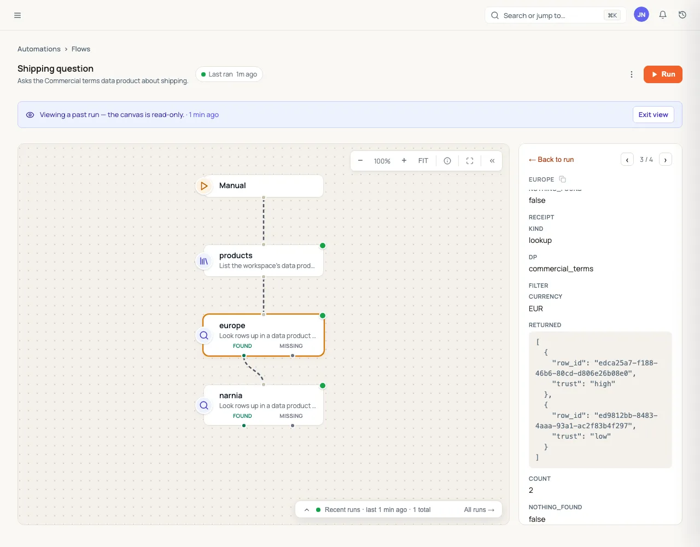Open the flow's more options menu
This screenshot has width=700, height=547.
tap(632, 74)
